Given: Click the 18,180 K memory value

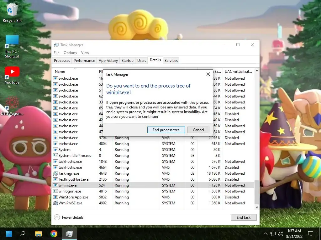Looking at the screenshot, I should 214,173.
